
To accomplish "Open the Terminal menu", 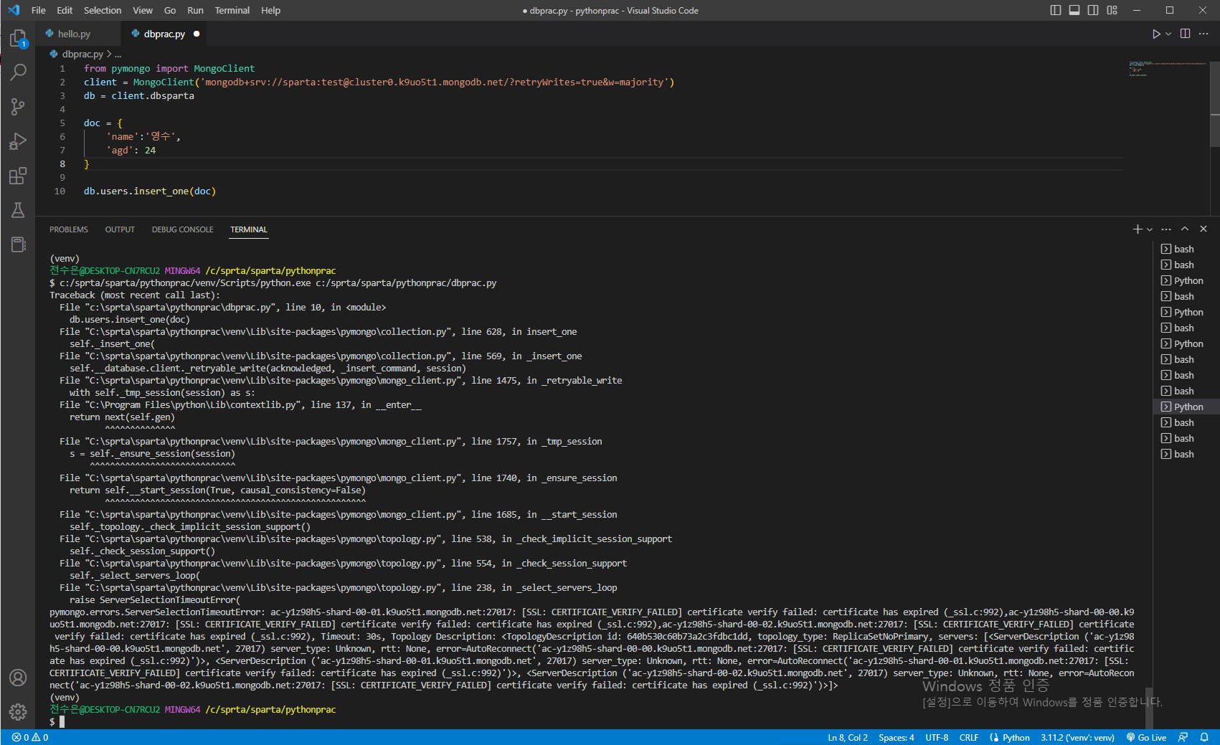I will (x=232, y=10).
